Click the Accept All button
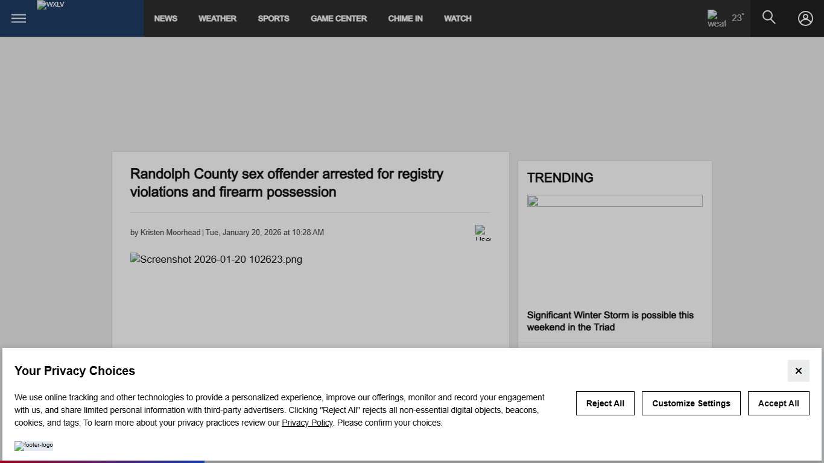Screen dimensions: 824x463 pos(779,403)
